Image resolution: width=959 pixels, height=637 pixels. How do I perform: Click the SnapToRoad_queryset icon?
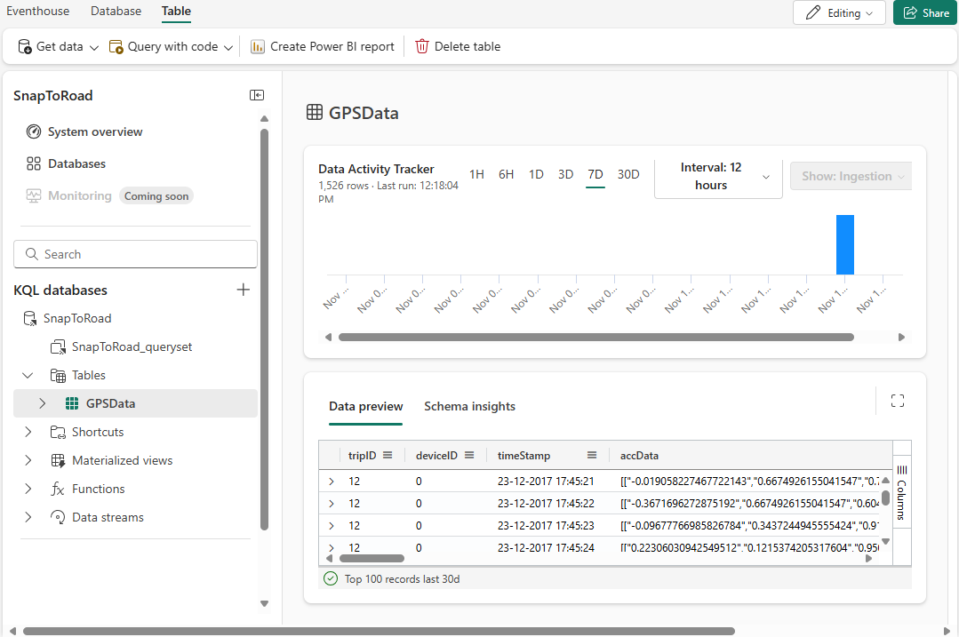pyautogui.click(x=58, y=346)
